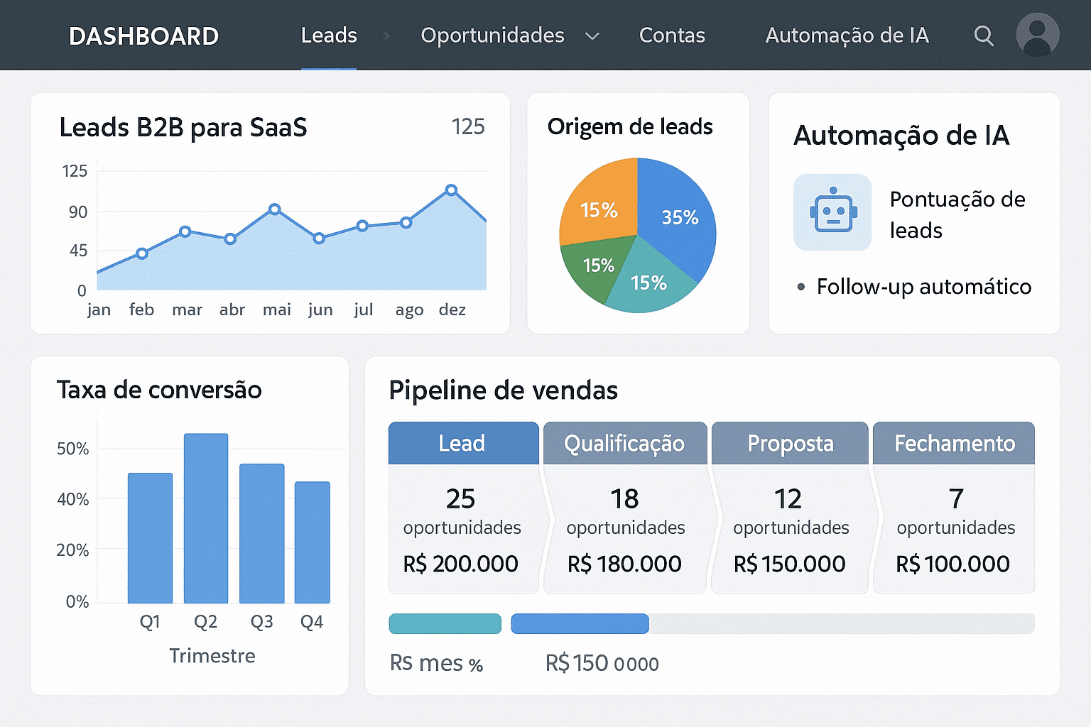1091x727 pixels.
Task: Select the AI robot icon for lead scoring
Action: [x=832, y=212]
